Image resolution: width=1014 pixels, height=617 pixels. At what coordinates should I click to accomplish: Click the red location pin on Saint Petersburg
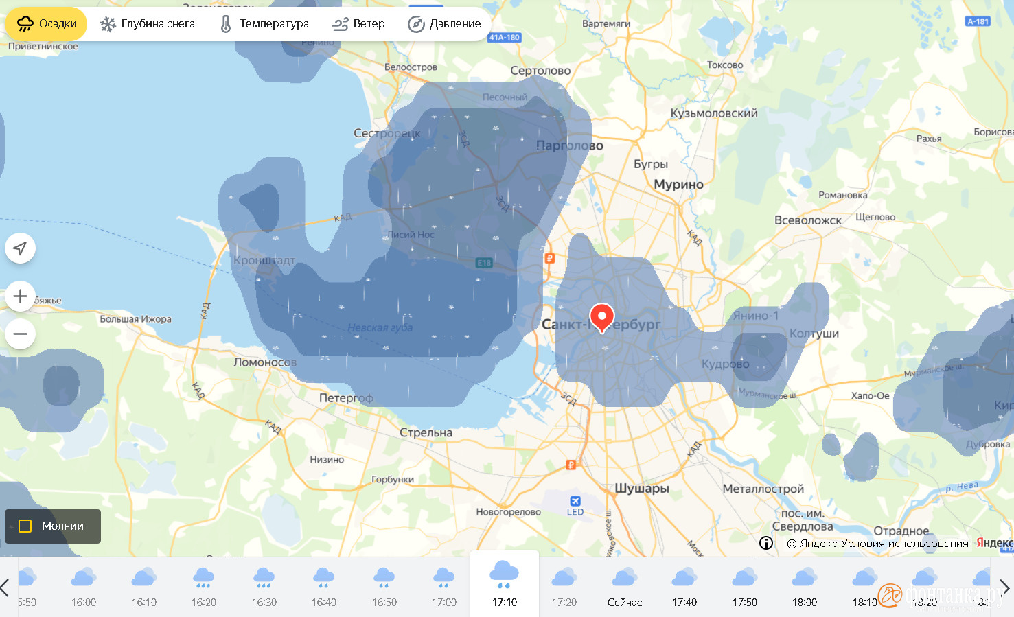[601, 317]
